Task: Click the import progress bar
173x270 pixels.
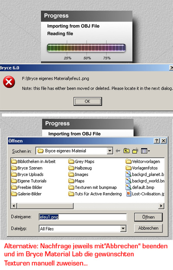Action: coord(86,48)
